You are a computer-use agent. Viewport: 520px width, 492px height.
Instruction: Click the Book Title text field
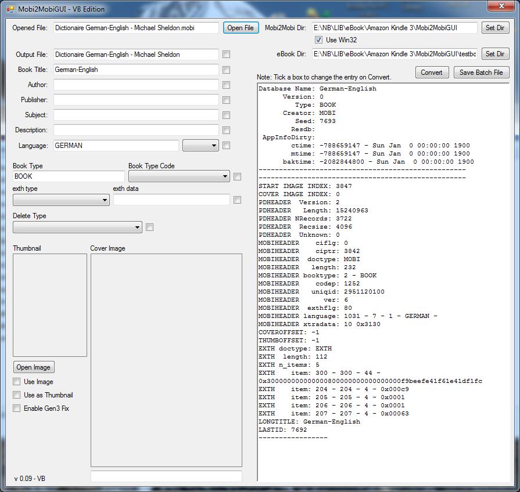point(136,70)
